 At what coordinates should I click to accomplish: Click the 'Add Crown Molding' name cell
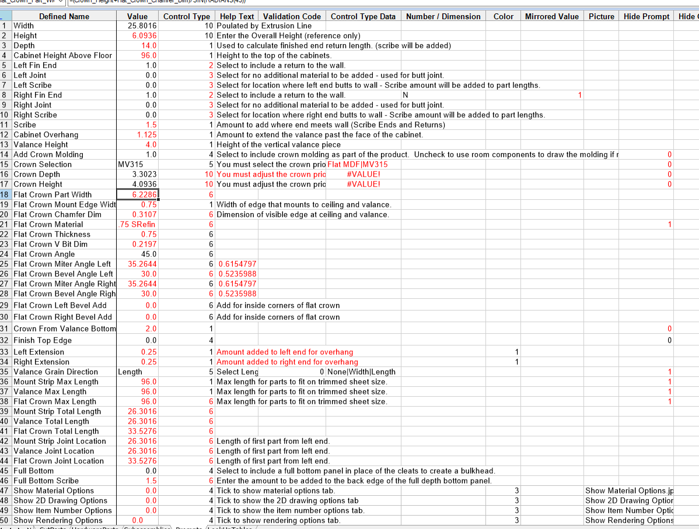pyautogui.click(x=64, y=154)
